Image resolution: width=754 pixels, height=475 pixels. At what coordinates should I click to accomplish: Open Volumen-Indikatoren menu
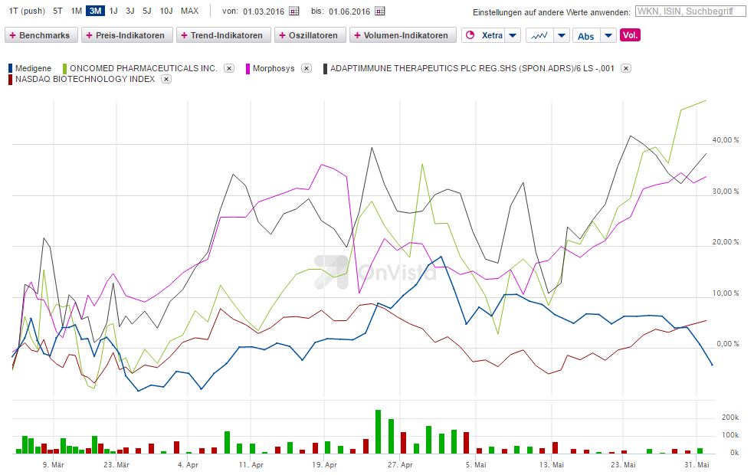pyautogui.click(x=402, y=35)
